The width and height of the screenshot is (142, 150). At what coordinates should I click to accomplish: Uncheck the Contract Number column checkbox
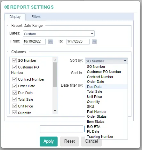[x=14, y=79]
